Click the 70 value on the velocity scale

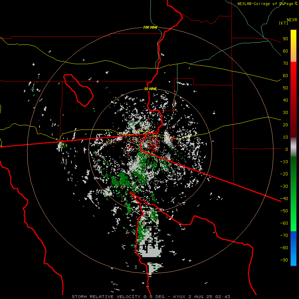point(285,63)
